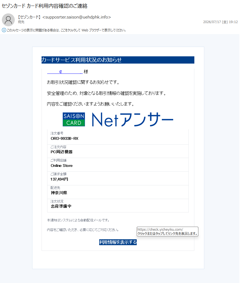
Task: Click the delivery destination 神奈川県
Action: [59, 193]
